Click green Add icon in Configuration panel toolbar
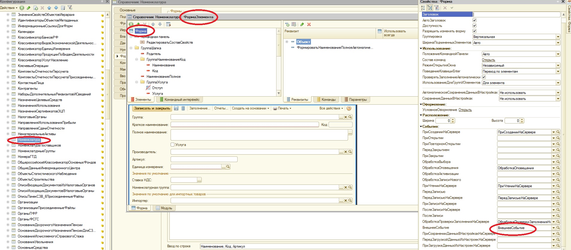571x250 pixels. click(x=22, y=8)
